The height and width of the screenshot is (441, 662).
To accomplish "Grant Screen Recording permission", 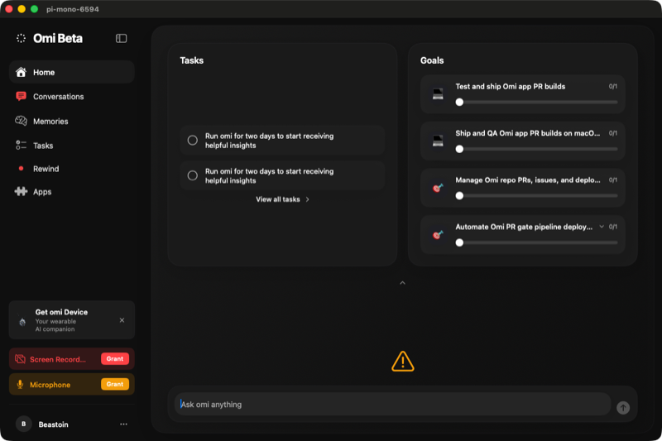I will pos(115,359).
